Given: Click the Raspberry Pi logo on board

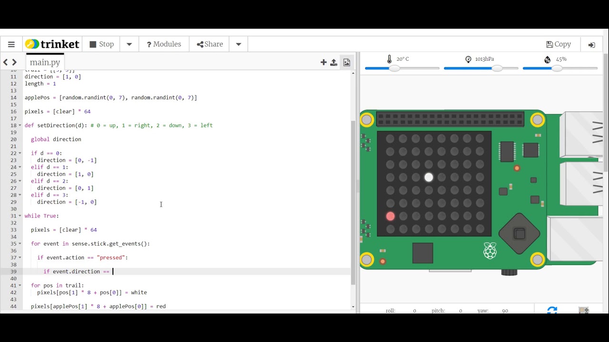Looking at the screenshot, I should coord(490,250).
